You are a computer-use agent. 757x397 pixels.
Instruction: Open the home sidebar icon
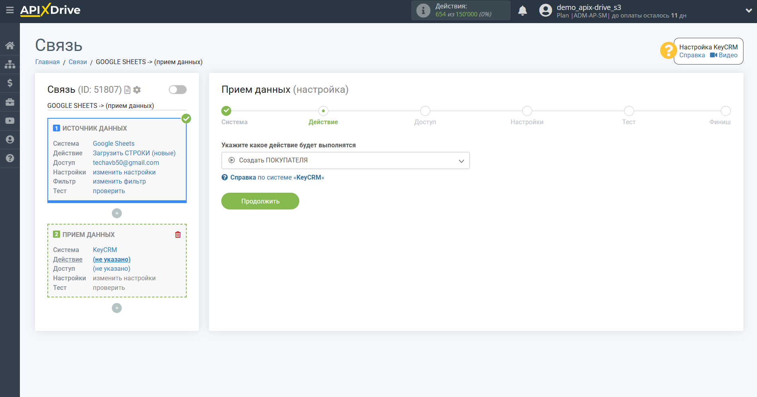pyautogui.click(x=10, y=45)
